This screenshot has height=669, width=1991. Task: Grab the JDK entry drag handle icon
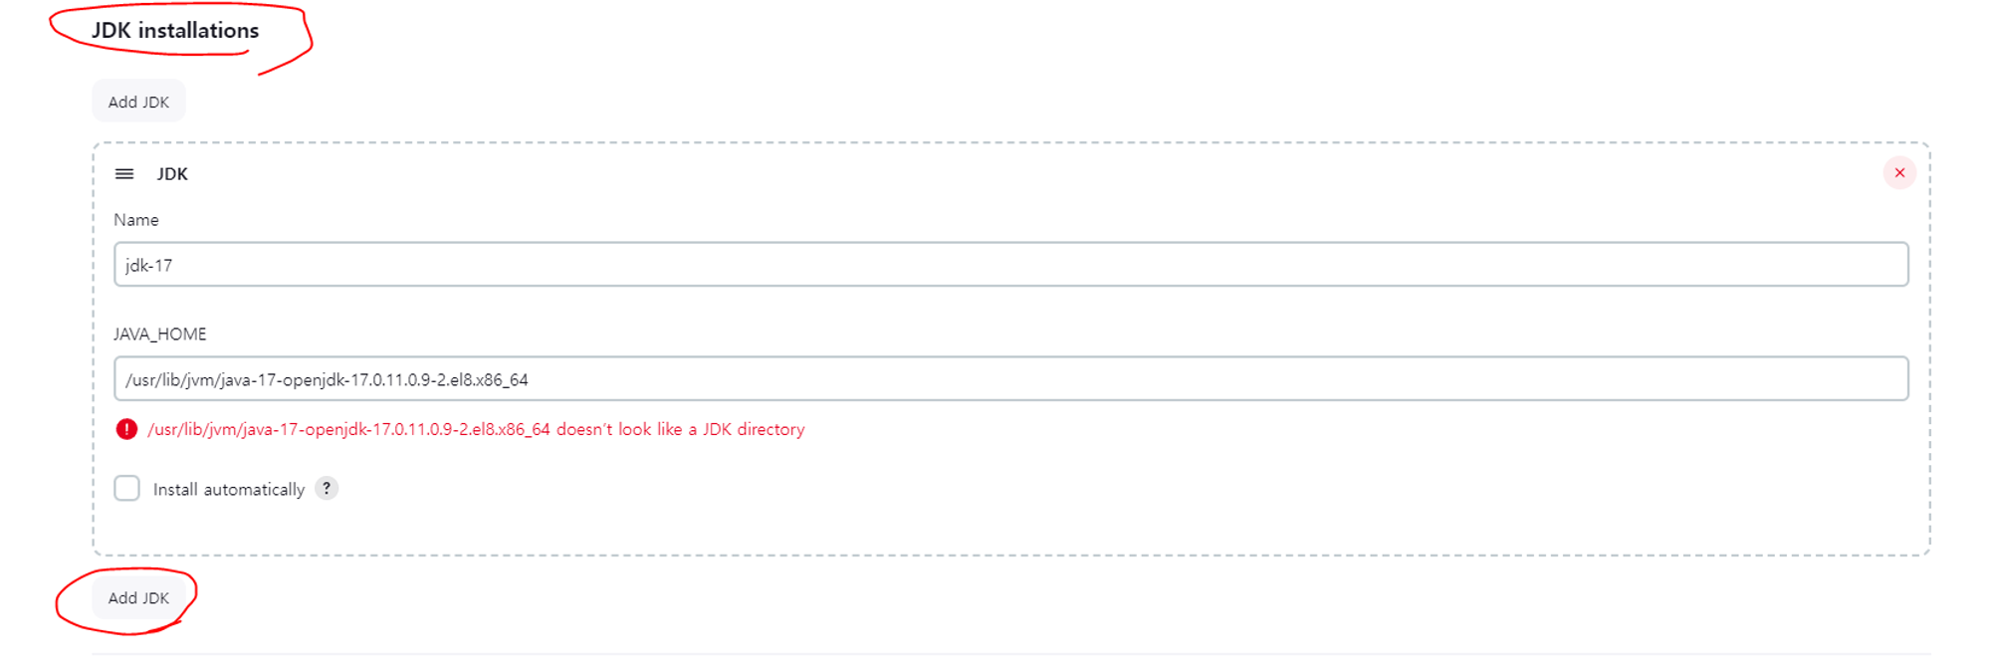[x=124, y=174]
